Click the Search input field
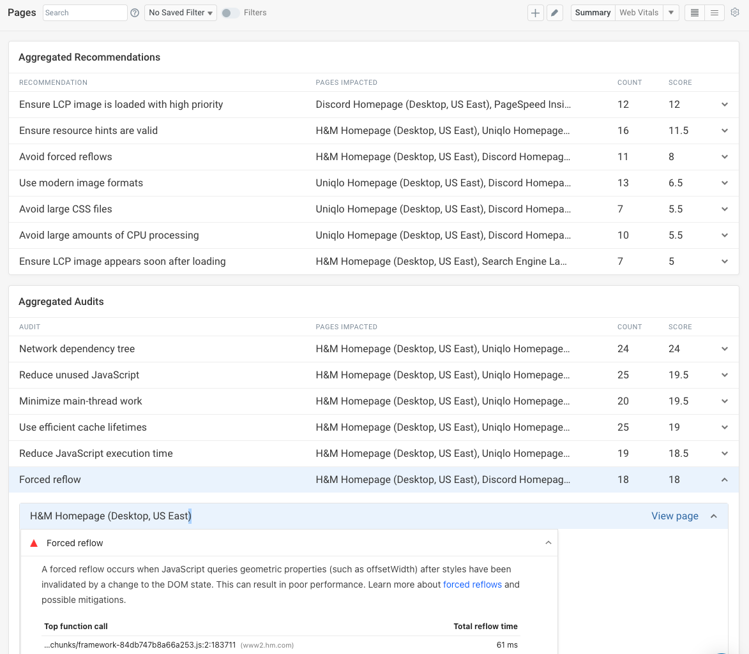The width and height of the screenshot is (749, 654). point(84,13)
